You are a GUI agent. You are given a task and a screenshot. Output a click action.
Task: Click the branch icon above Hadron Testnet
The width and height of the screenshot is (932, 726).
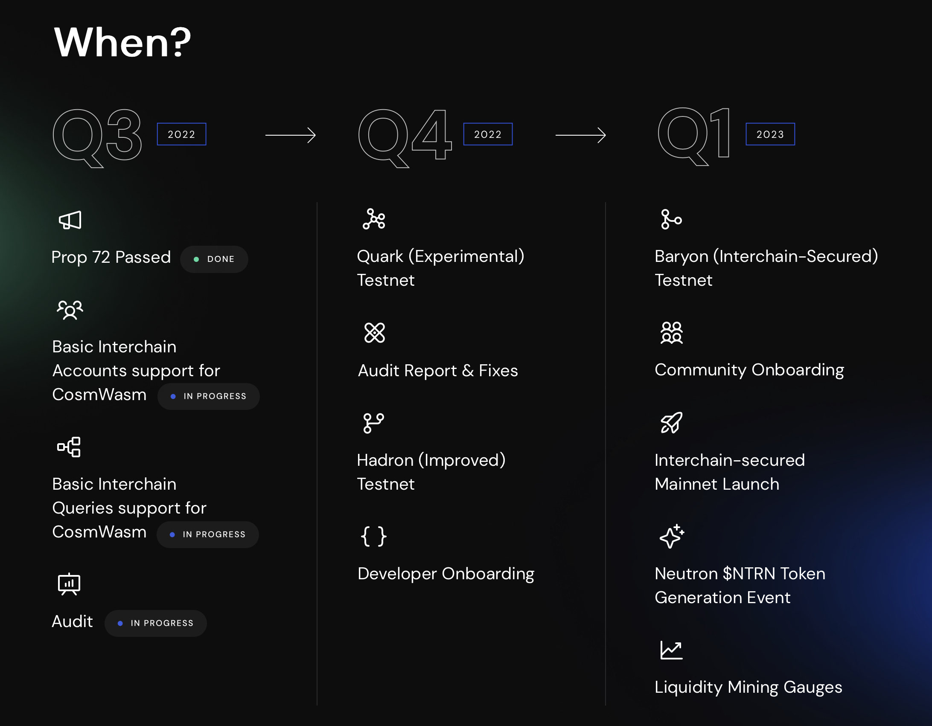point(373,423)
